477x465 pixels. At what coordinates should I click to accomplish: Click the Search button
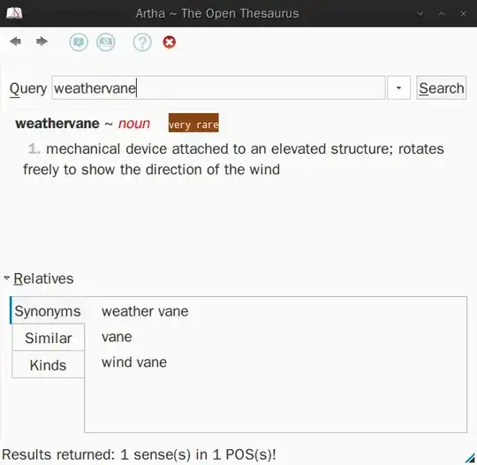point(441,88)
